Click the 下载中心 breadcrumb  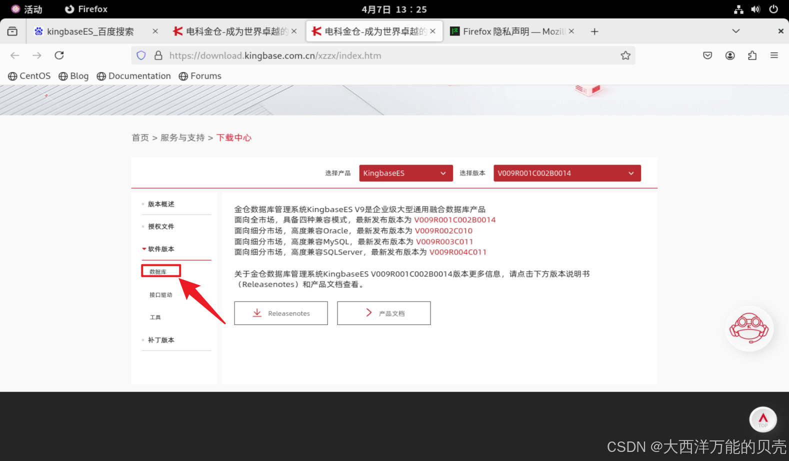(234, 137)
